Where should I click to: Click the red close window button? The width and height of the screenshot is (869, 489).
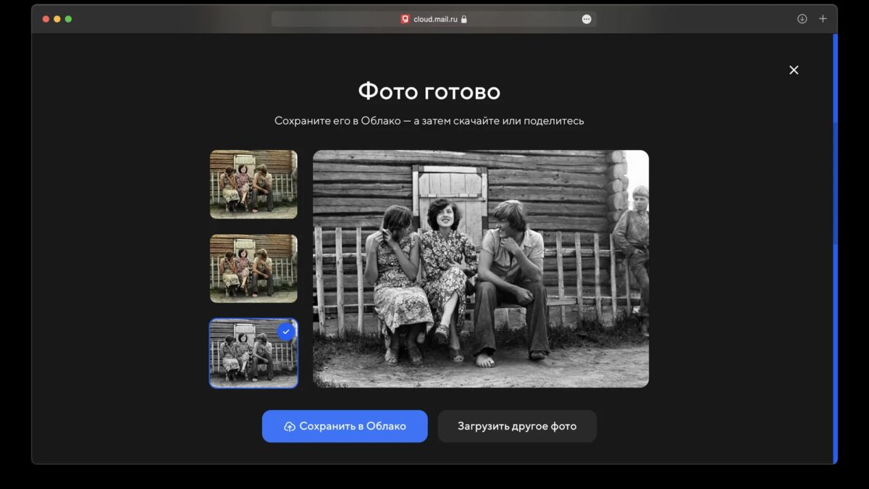click(46, 19)
